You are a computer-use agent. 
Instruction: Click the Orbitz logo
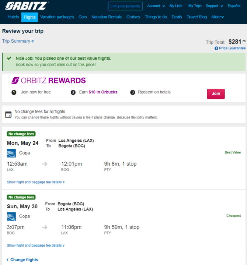click(27, 6)
